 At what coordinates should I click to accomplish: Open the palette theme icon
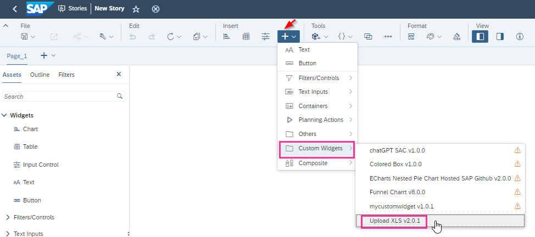coord(430,37)
